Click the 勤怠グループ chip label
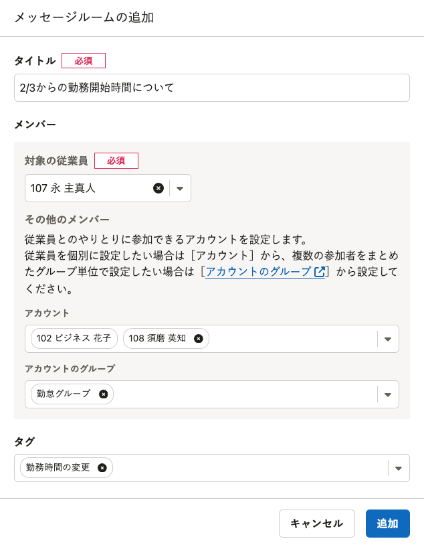 pos(64,394)
